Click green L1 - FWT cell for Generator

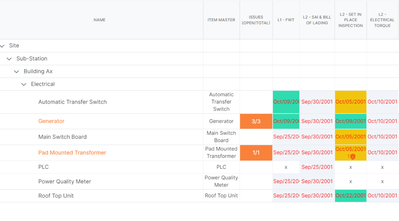286,121
